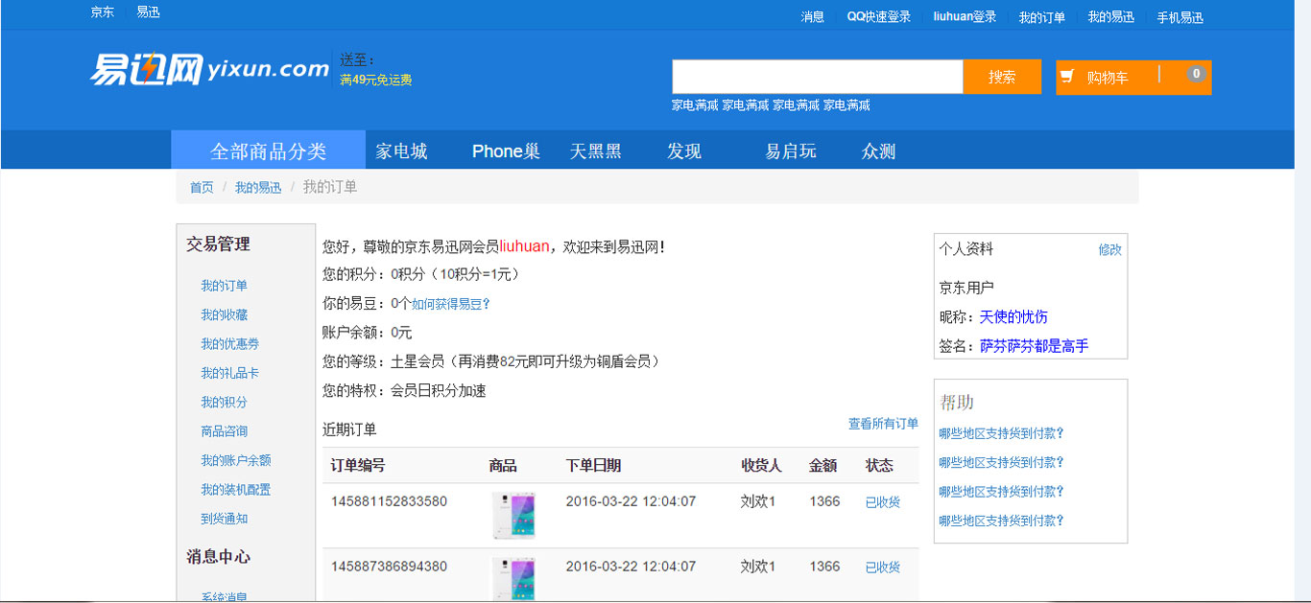Select 商品咨询 in sidebar
This screenshot has width=1311, height=603.
click(225, 431)
